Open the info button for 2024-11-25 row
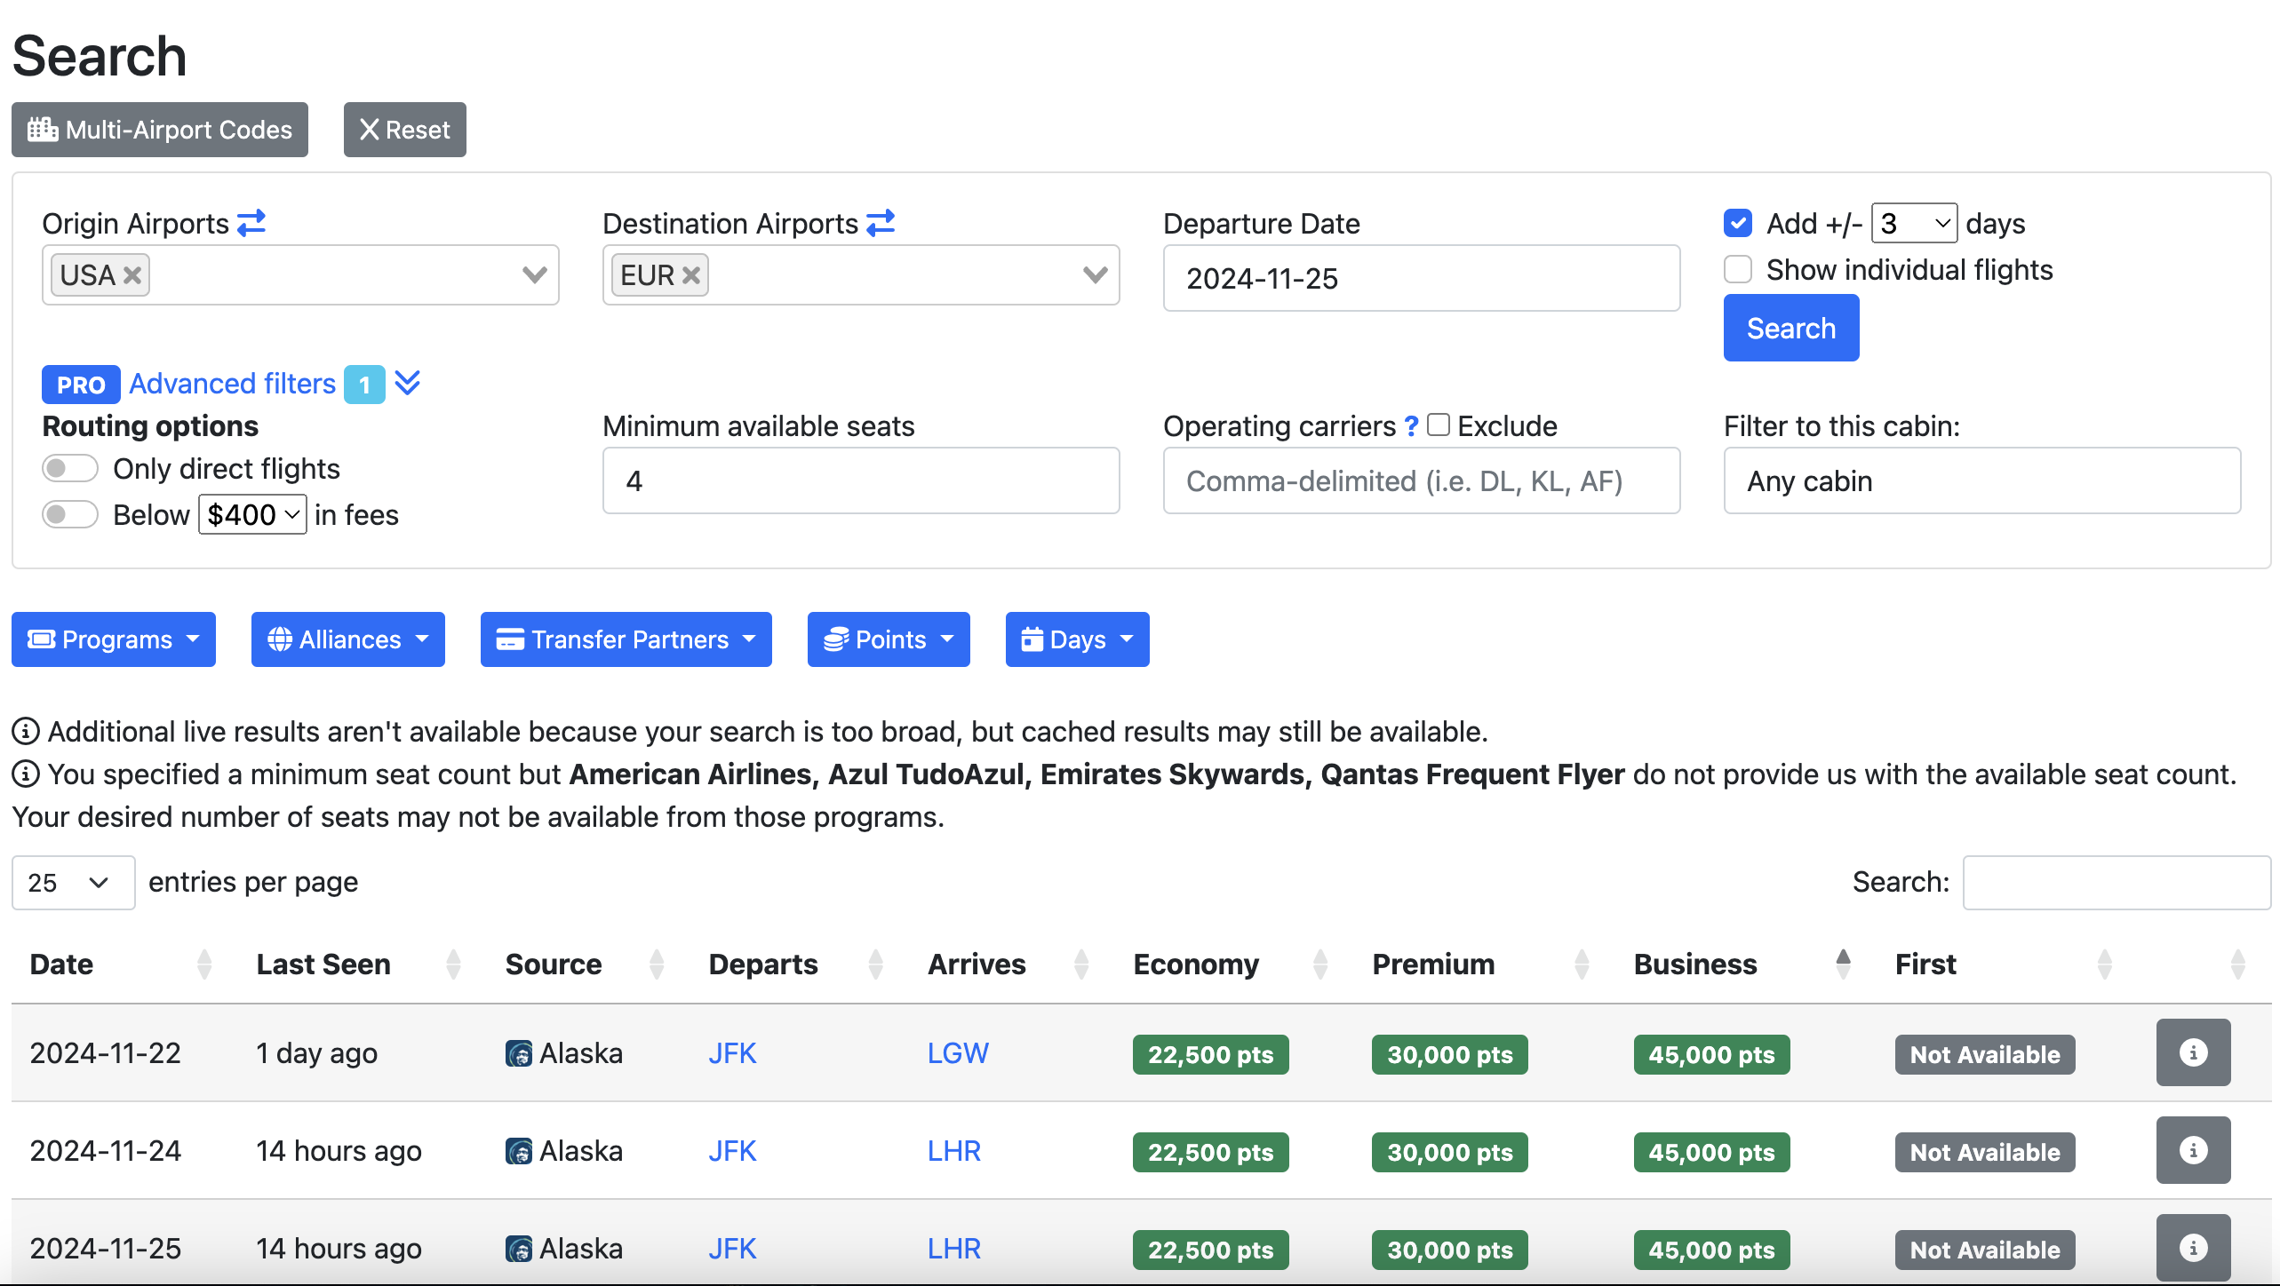The width and height of the screenshot is (2280, 1286). 2193,1248
